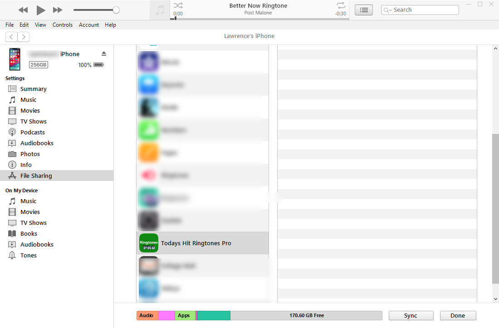Image resolution: width=499 pixels, height=328 pixels.
Task: Click the Apps storage segment
Action: click(185, 315)
